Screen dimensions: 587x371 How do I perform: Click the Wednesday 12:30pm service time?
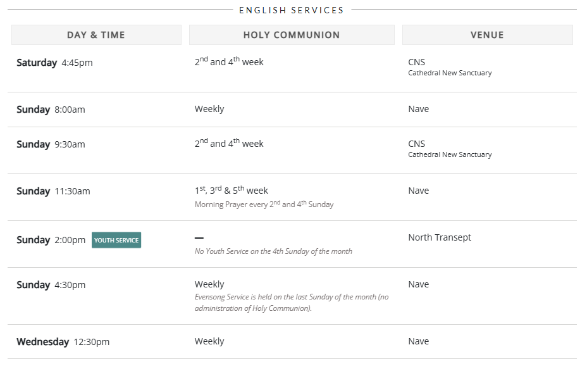(63, 342)
